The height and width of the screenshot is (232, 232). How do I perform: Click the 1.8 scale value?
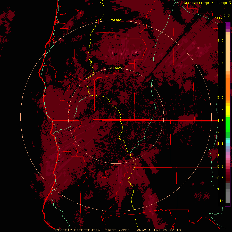pos(220,144)
